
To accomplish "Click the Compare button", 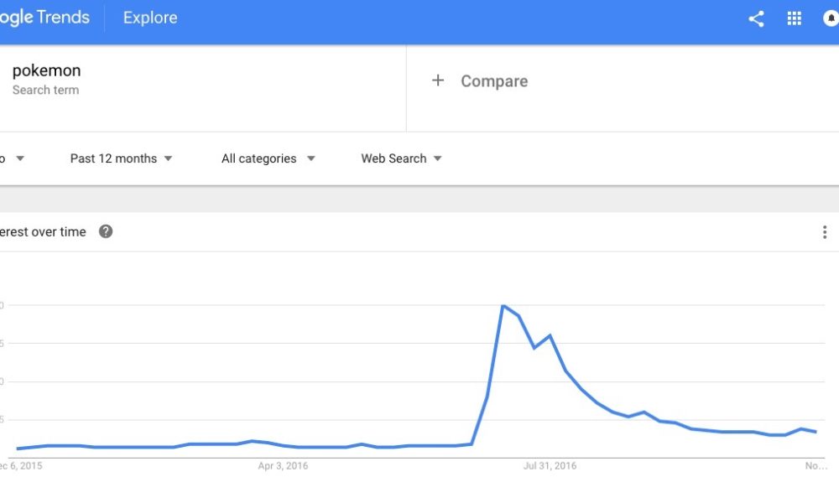I will coord(494,81).
